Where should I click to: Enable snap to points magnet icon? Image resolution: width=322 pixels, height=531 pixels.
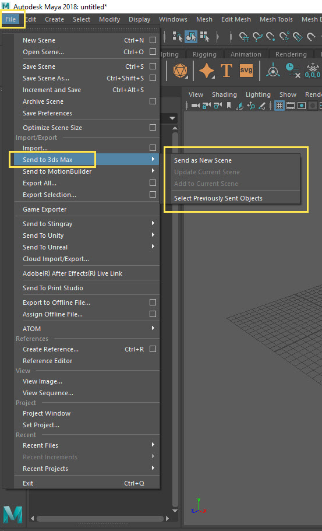coord(270,36)
